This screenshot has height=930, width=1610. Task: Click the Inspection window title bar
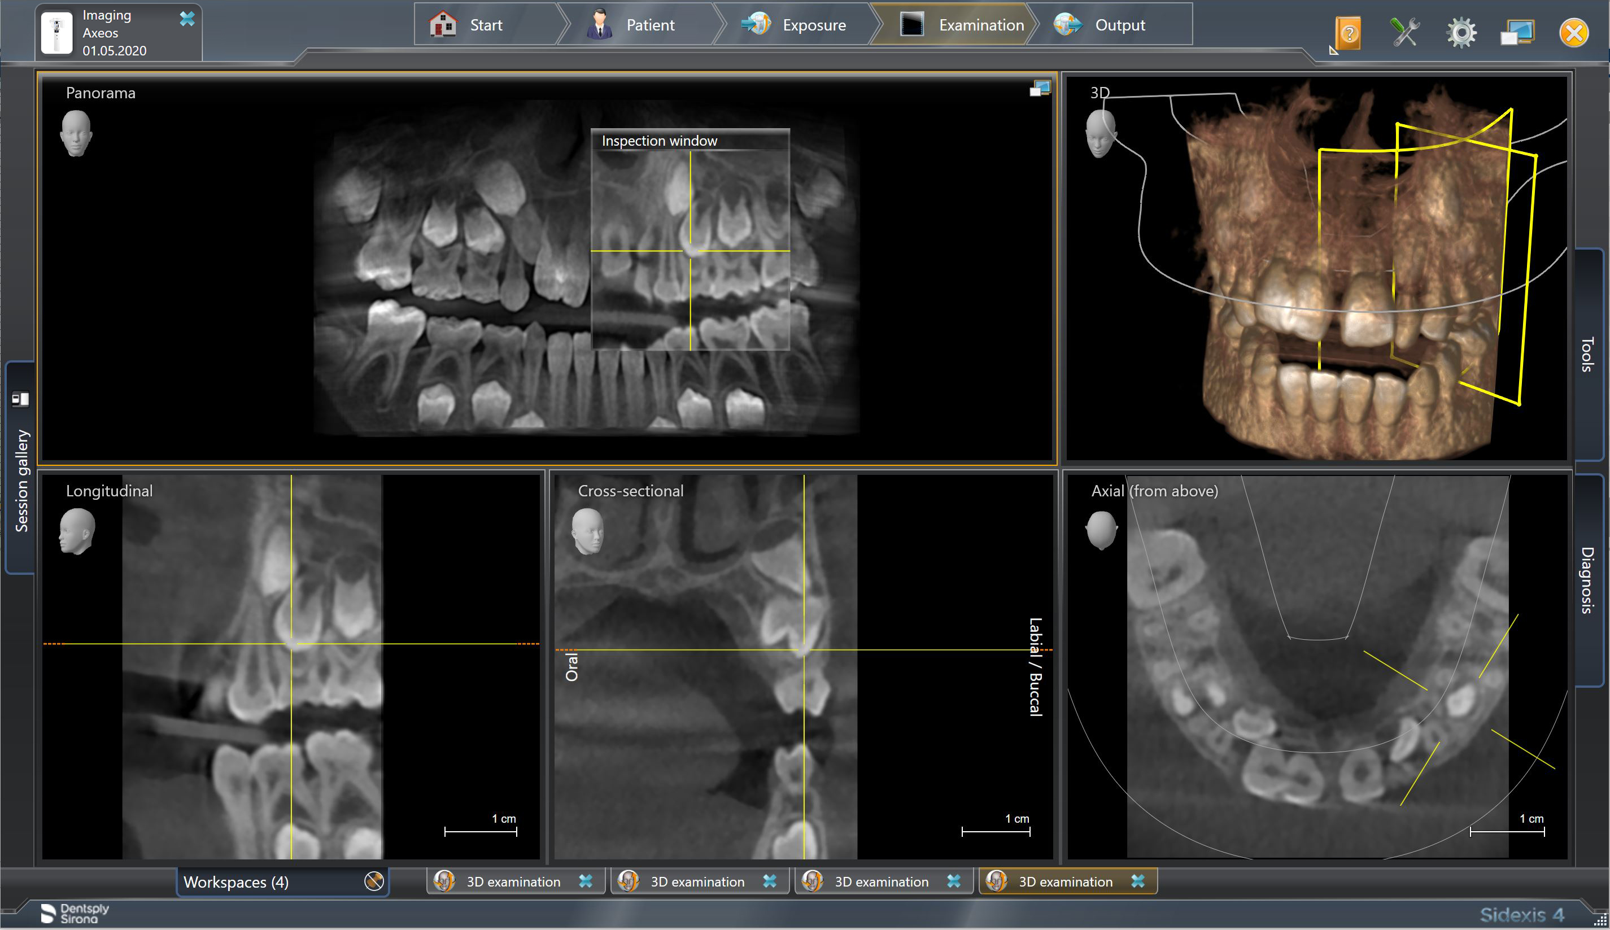[691, 141]
